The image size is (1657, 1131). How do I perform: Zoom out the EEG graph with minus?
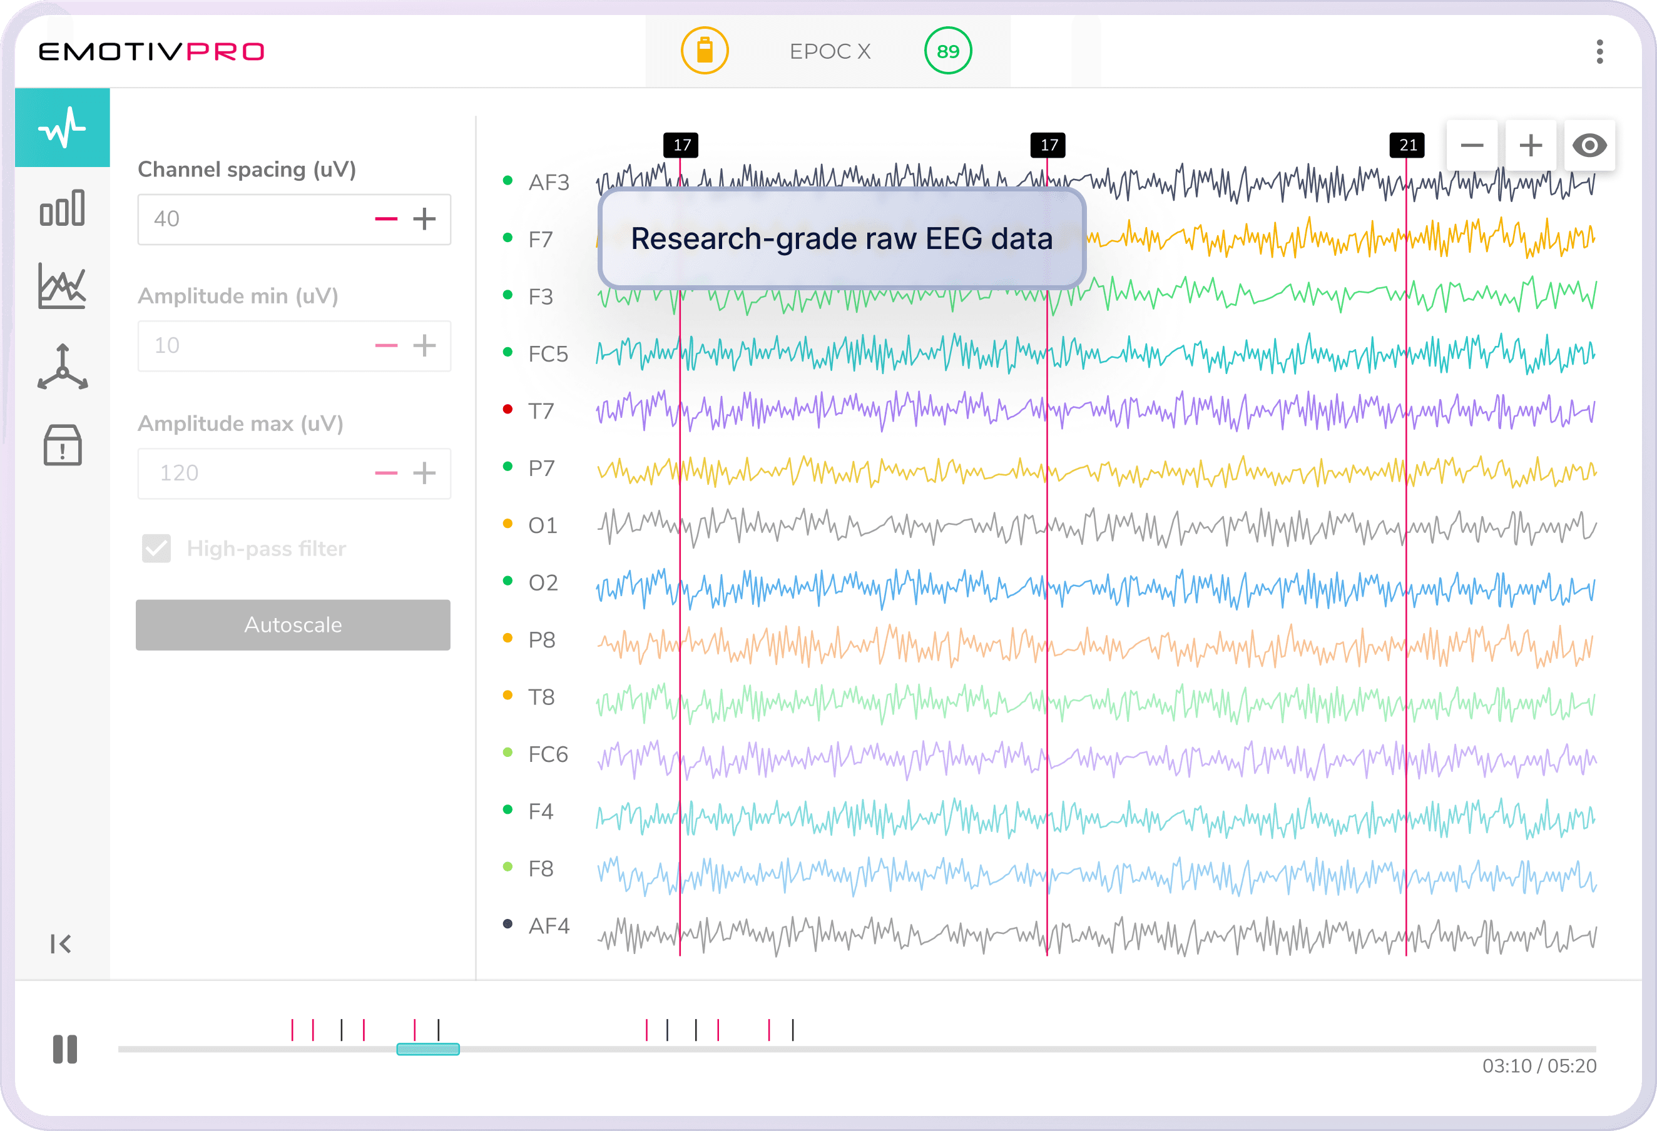[1472, 146]
